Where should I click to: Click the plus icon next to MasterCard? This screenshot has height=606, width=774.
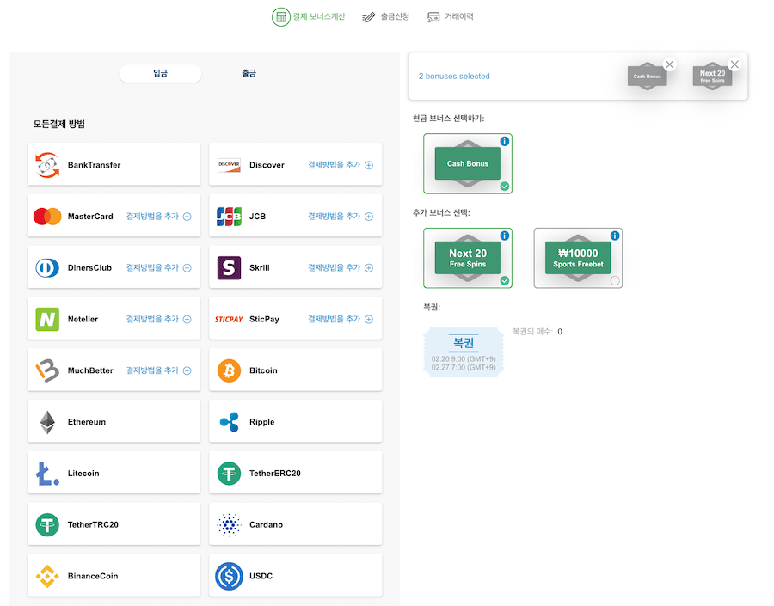[187, 216]
